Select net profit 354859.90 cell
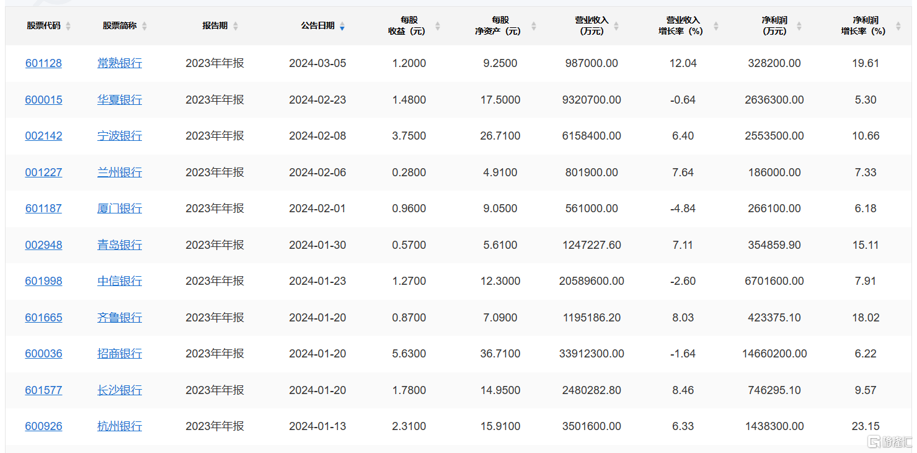Viewport: 917px width, 453px height. point(774,245)
